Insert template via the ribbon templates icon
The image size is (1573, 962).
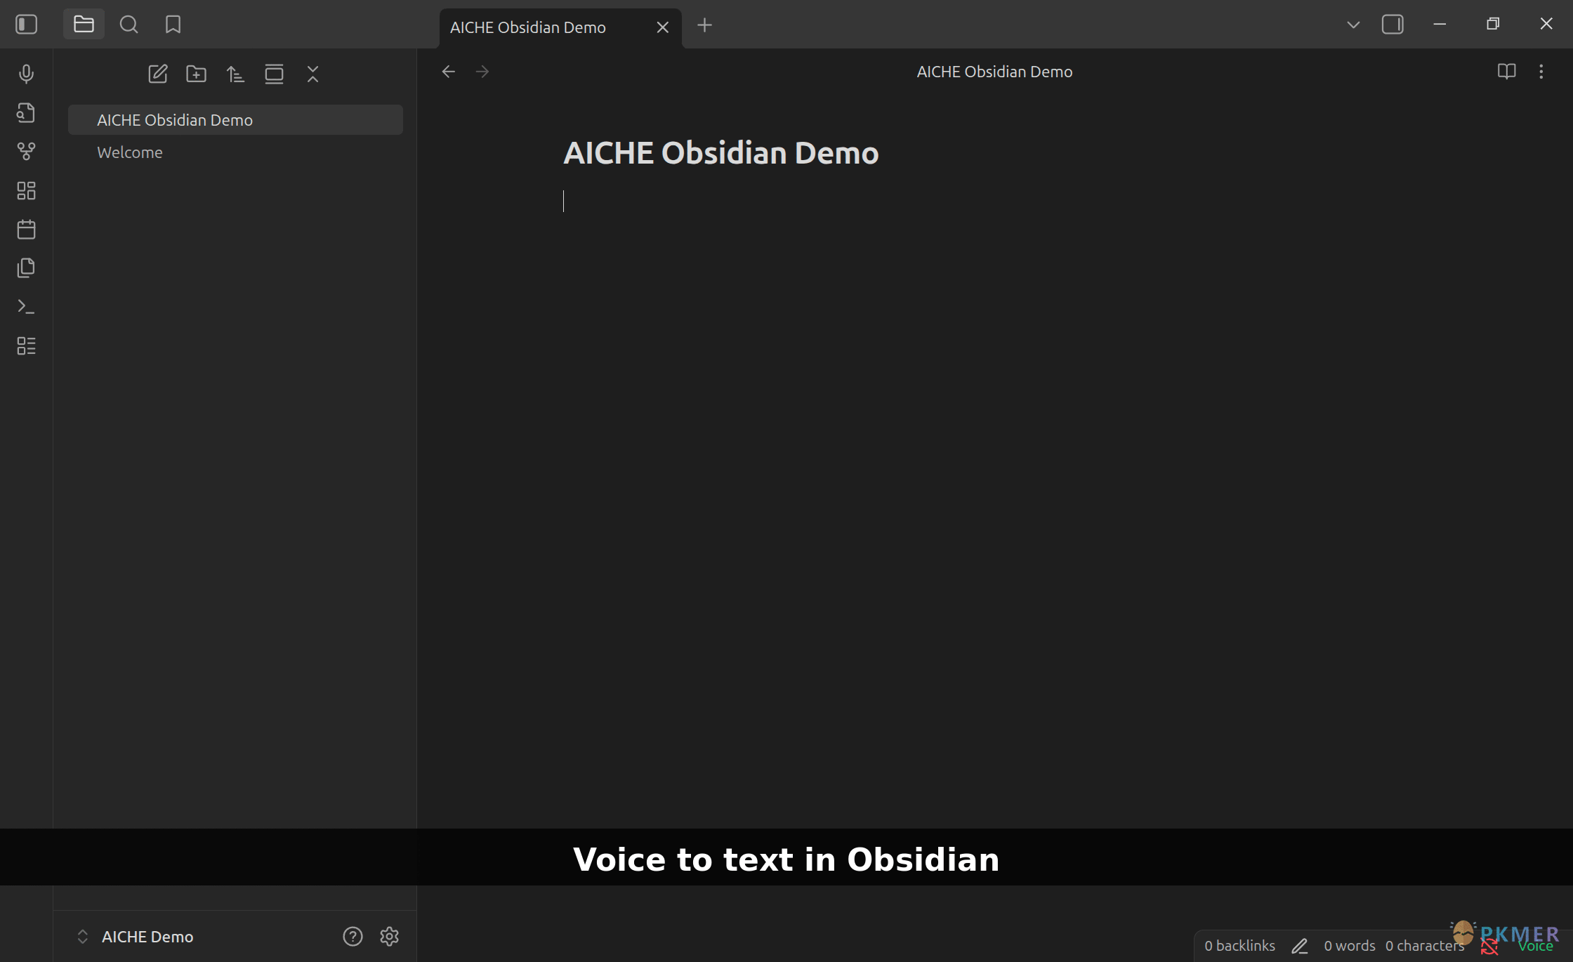click(x=26, y=268)
